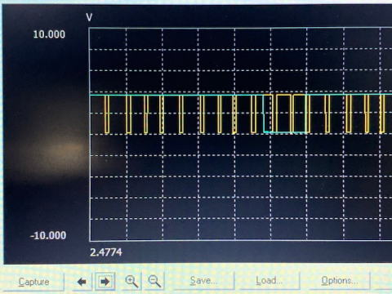The width and height of the screenshot is (392, 294).
Task: Zoom out using the minus magnifier icon
Action: [x=154, y=281]
